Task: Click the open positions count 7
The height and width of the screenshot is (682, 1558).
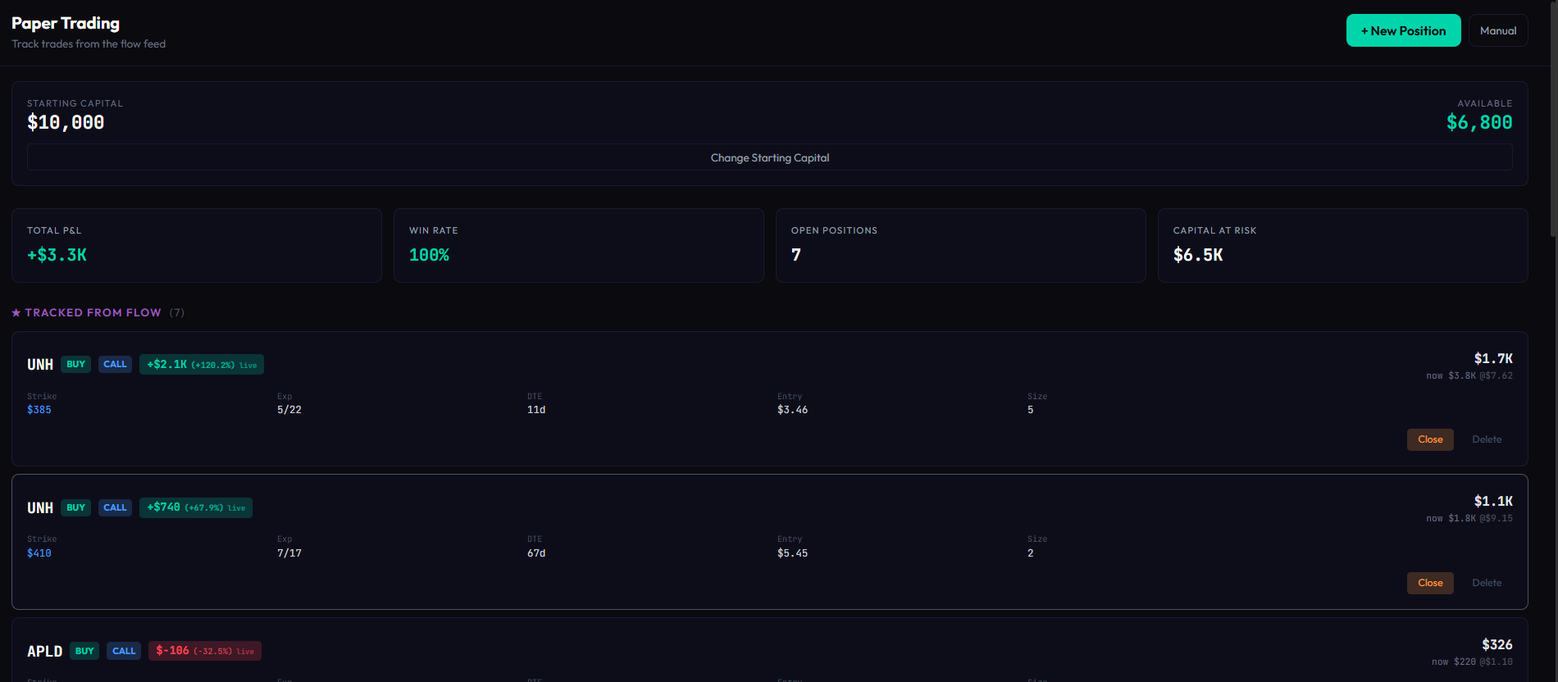Action: (x=796, y=255)
